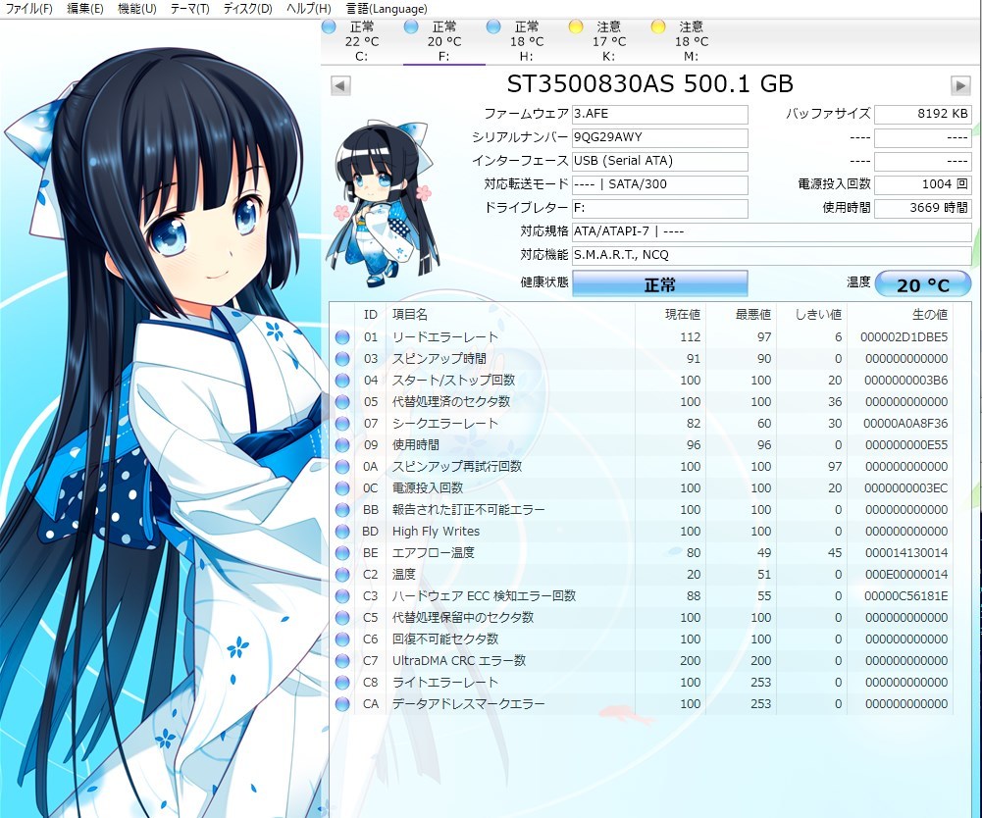This screenshot has height=818, width=982.
Task: Select the status orb for drive H:
Action: coord(493,26)
